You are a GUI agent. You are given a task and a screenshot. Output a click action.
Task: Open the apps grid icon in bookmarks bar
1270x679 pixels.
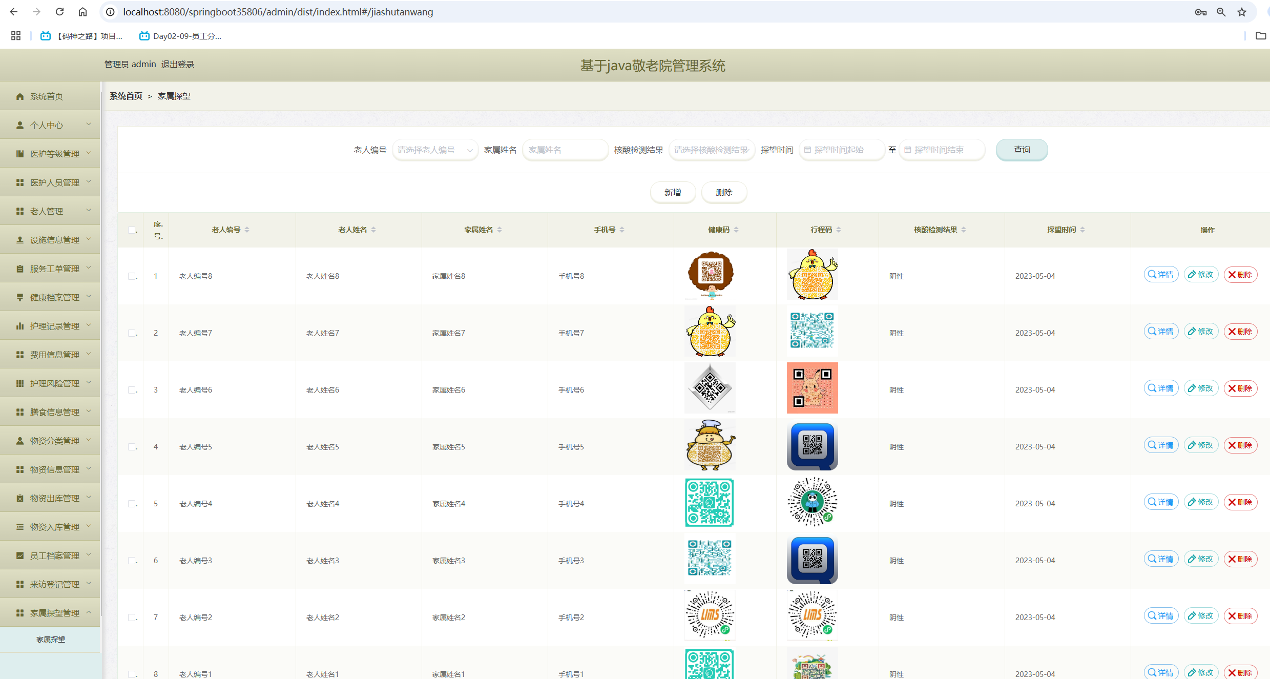click(x=16, y=36)
